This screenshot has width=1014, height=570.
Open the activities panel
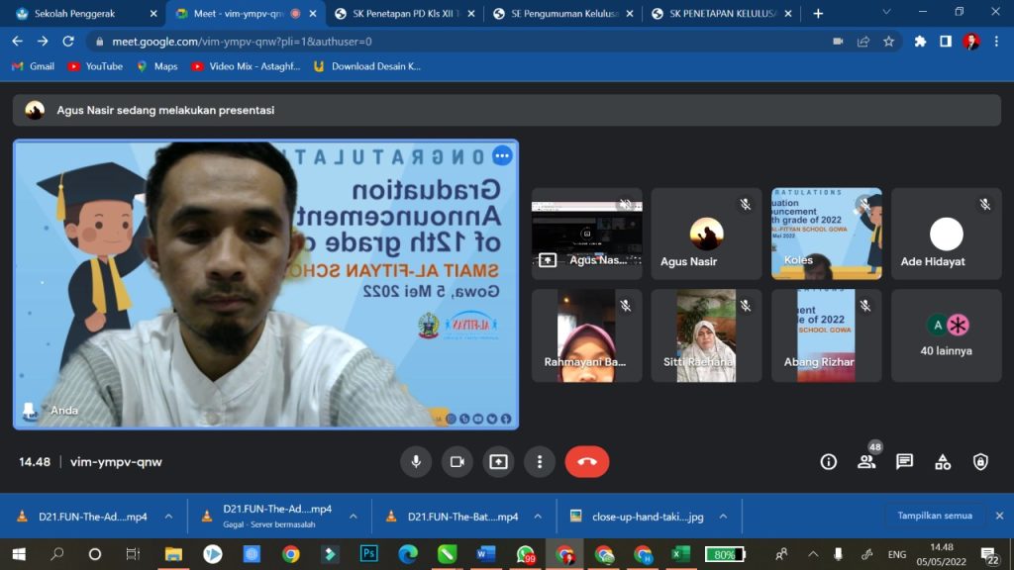tap(943, 462)
